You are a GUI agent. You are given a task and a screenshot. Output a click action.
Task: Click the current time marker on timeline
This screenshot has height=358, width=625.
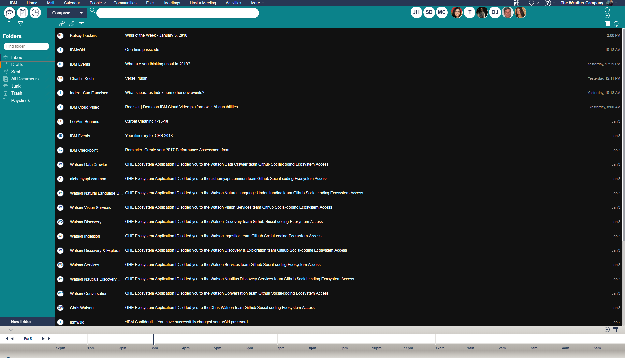pos(154,339)
